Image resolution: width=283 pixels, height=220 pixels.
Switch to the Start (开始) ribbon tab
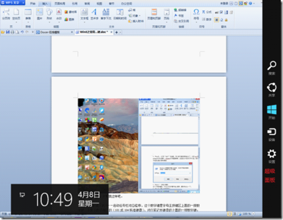pyautogui.click(x=32, y=3)
